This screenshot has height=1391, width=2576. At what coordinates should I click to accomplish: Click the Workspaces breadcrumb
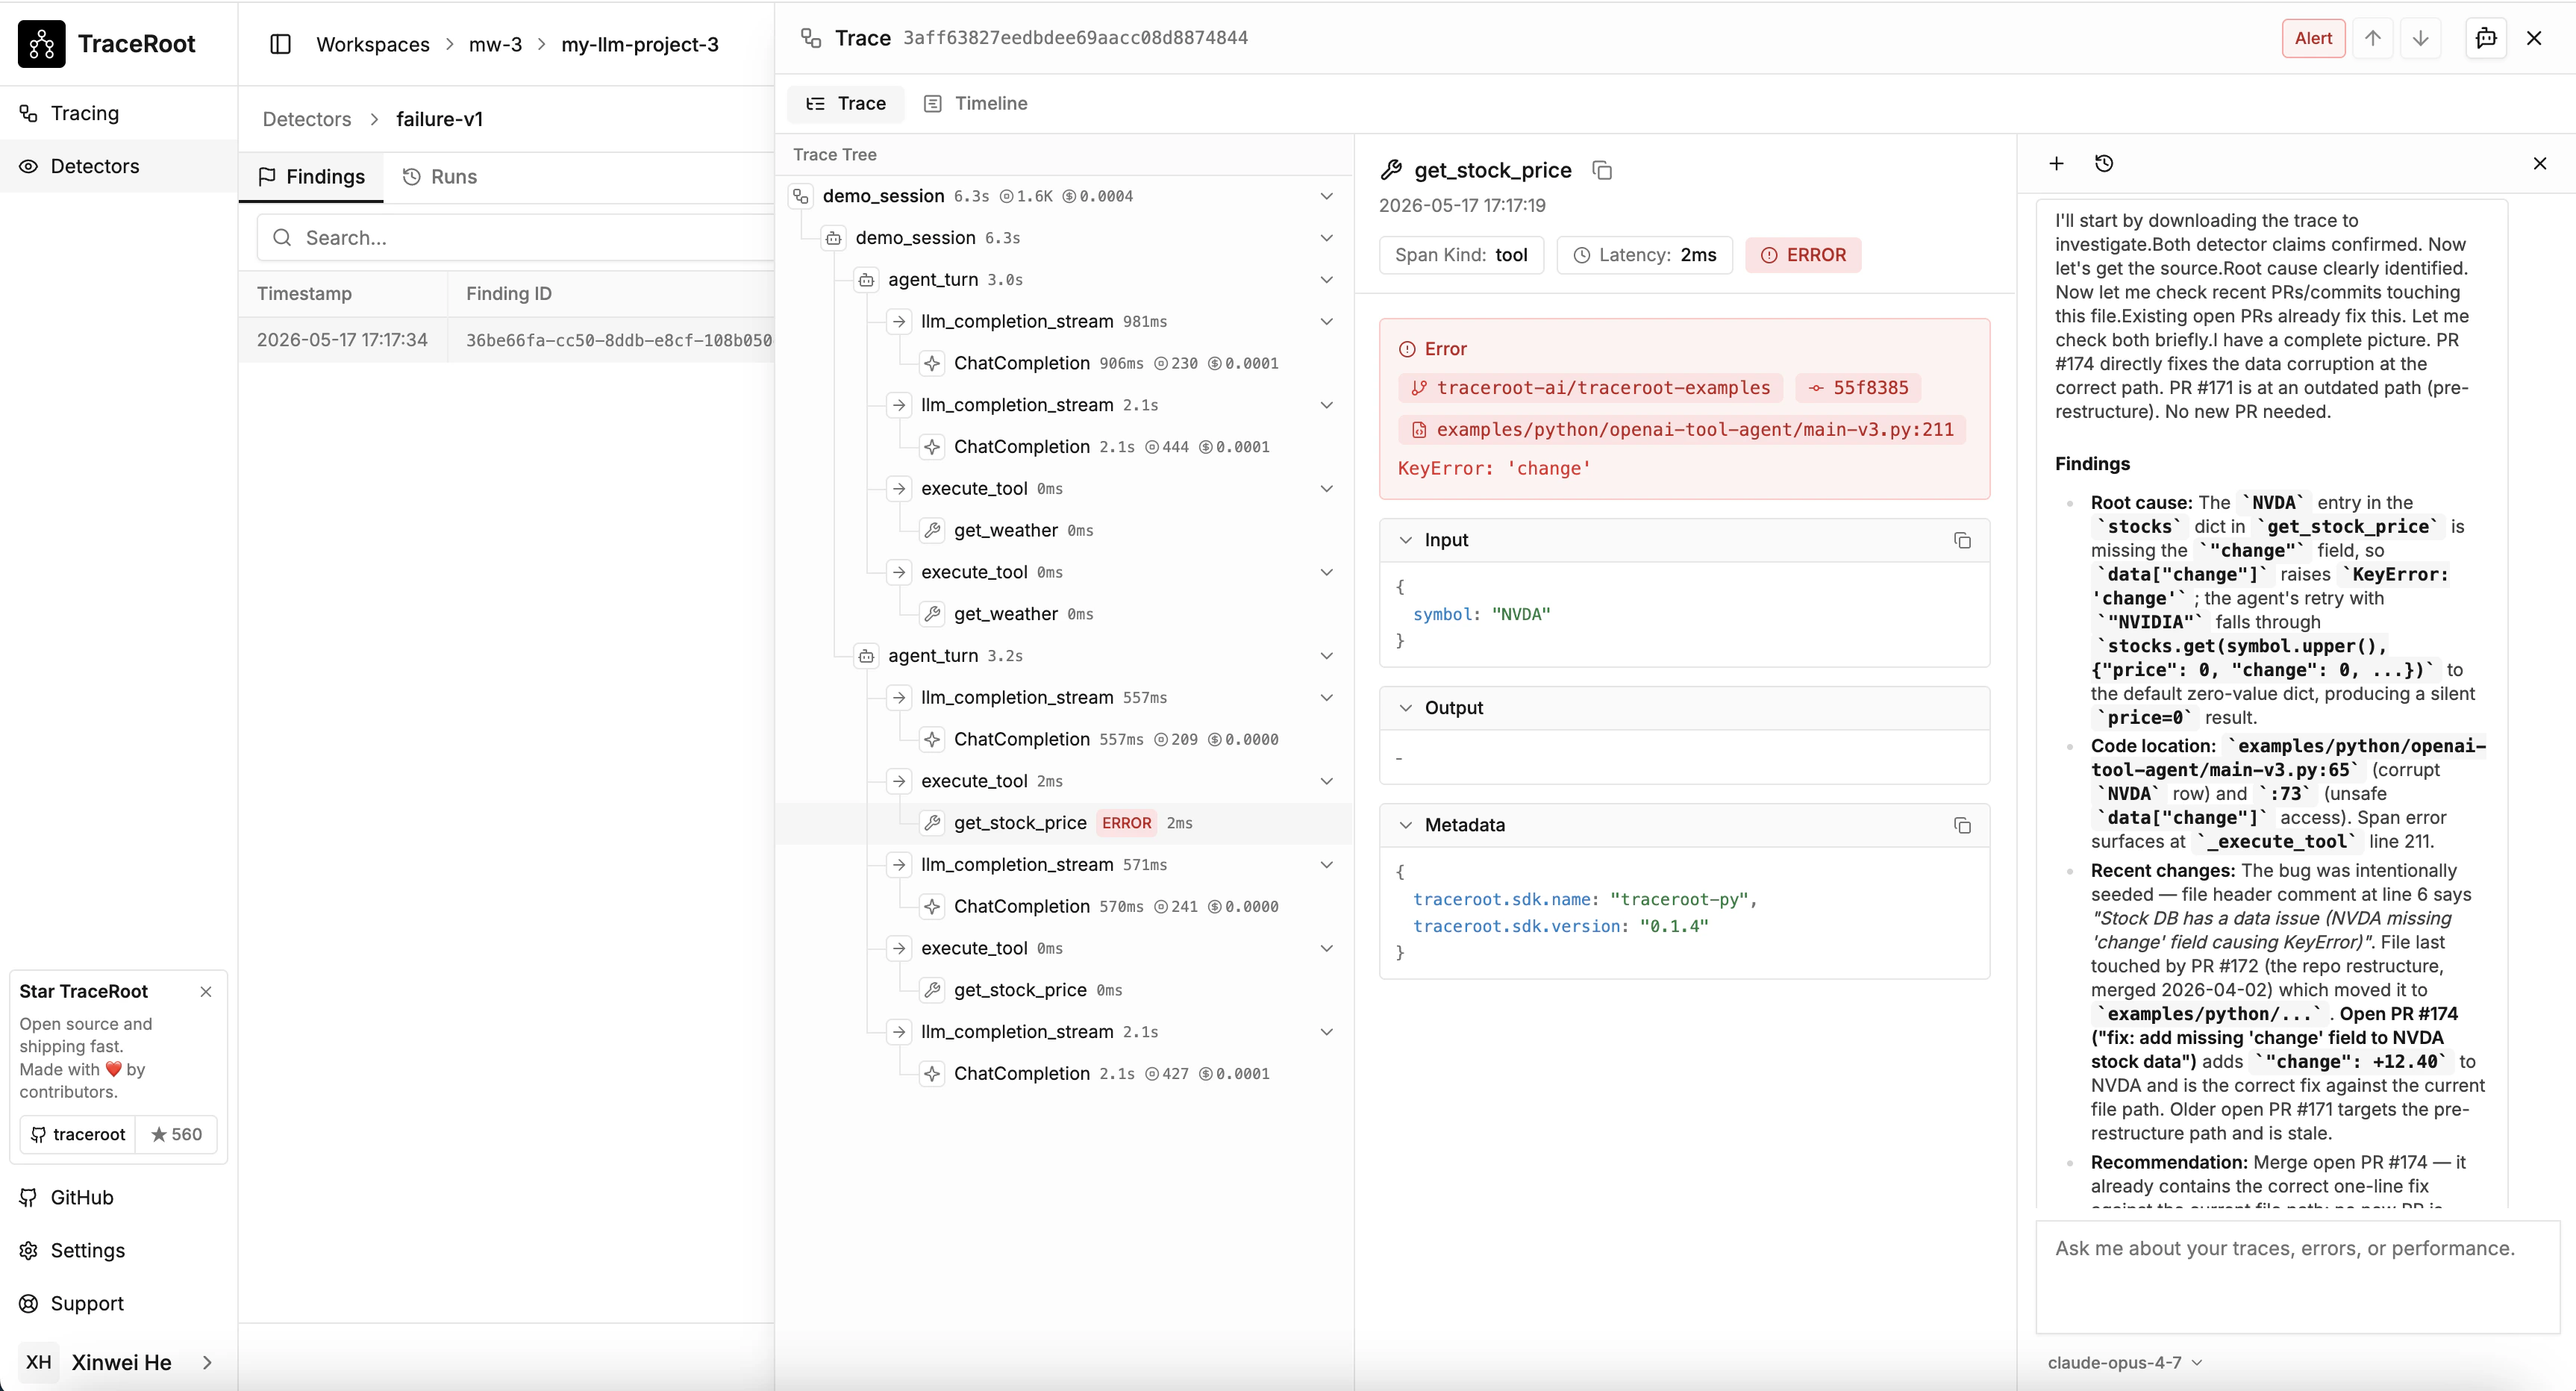[x=373, y=44]
